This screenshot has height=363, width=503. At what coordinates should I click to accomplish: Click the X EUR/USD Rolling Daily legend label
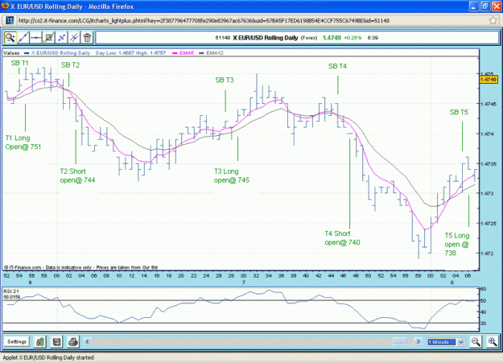(60, 53)
